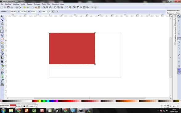Open the Tracciato menu
181x113 pixels.
pyautogui.click(x=37, y=4)
